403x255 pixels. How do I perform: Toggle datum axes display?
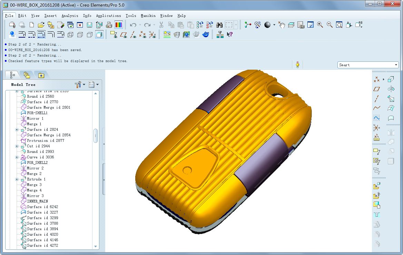[x=133, y=35]
